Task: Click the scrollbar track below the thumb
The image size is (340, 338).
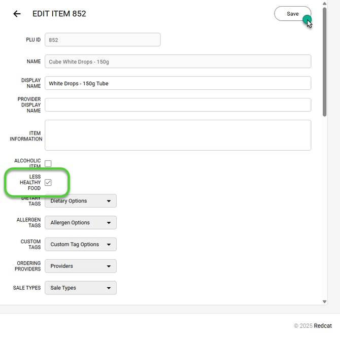Action: [x=325, y=203]
